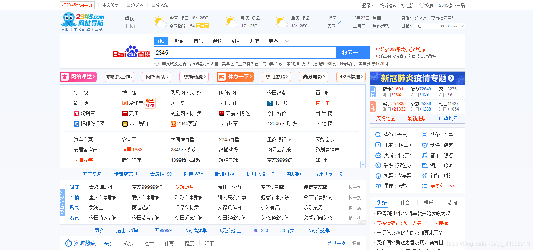Viewport: 533px width, 250px height.
Task: Open the 高分电影 button
Action: [x=314, y=77]
